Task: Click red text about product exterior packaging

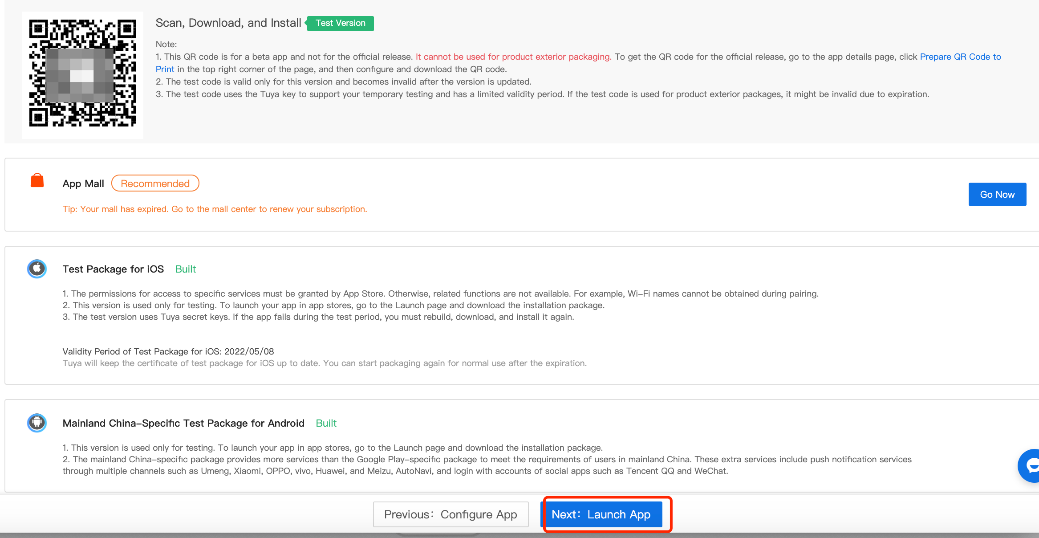Action: [514, 57]
